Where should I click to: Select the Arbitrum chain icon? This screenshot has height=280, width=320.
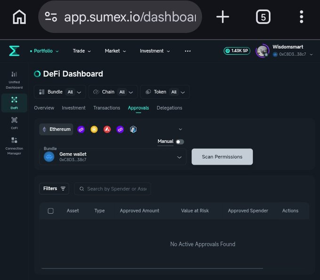pos(133,129)
